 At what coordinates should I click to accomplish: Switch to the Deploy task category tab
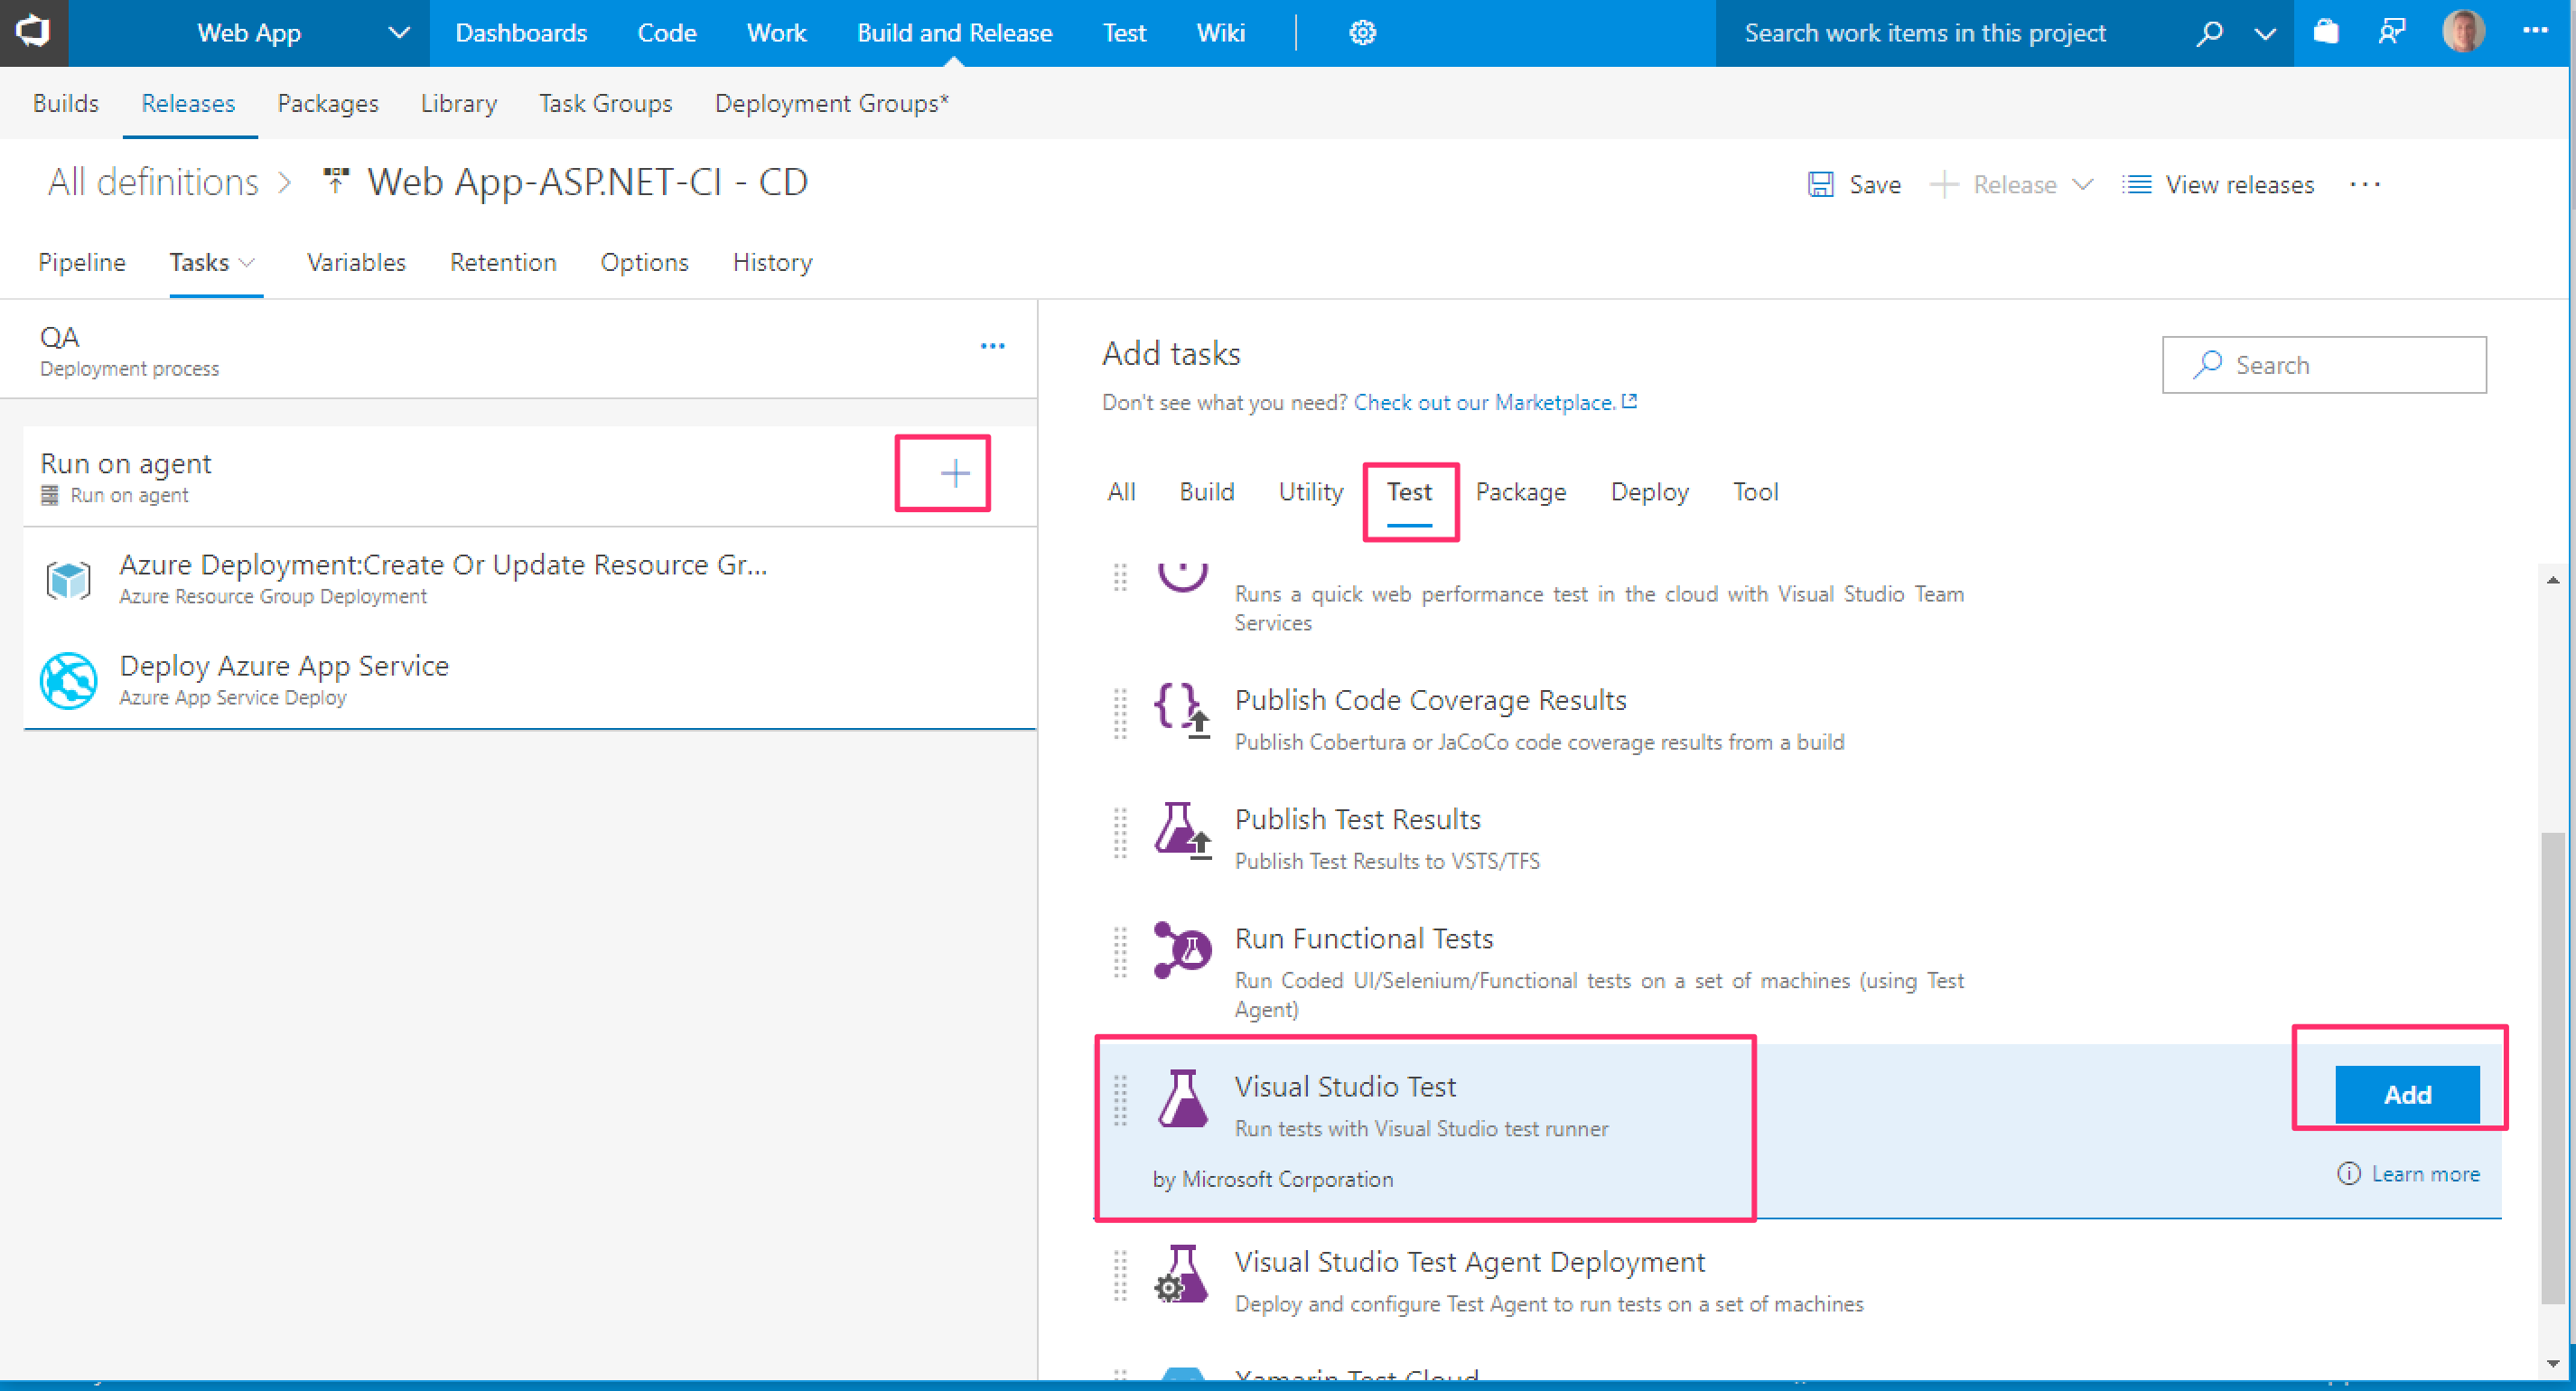pos(1648,492)
